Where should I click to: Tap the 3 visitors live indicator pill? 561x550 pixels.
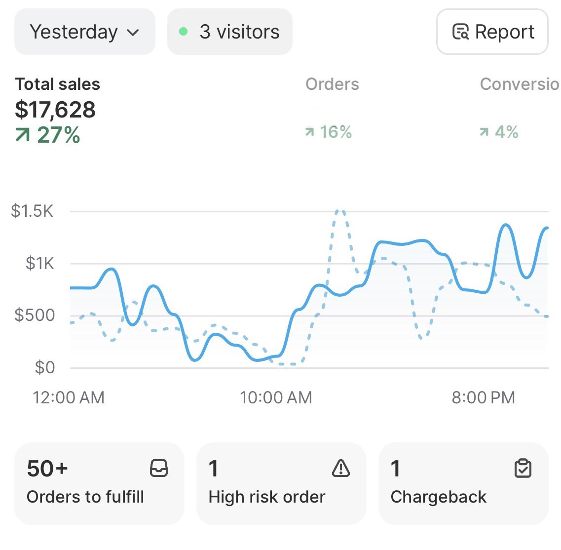(230, 32)
